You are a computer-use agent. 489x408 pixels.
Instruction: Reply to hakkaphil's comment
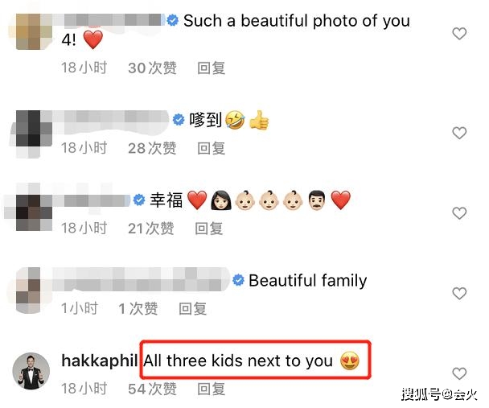[x=212, y=389]
